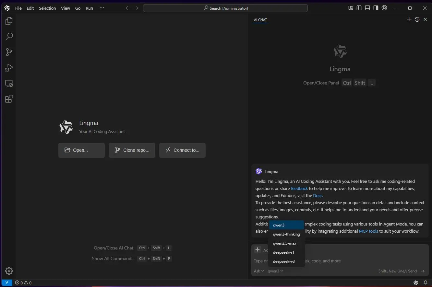
Task: Open Source Control view
Action: coord(9,52)
